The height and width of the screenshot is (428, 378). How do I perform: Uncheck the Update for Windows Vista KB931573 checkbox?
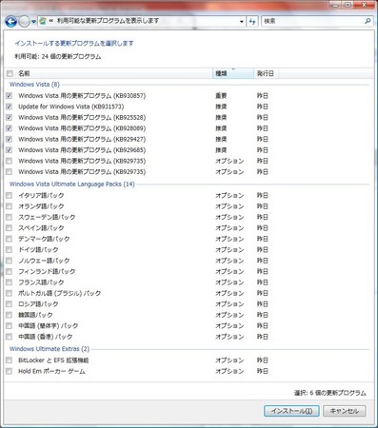pos(9,107)
